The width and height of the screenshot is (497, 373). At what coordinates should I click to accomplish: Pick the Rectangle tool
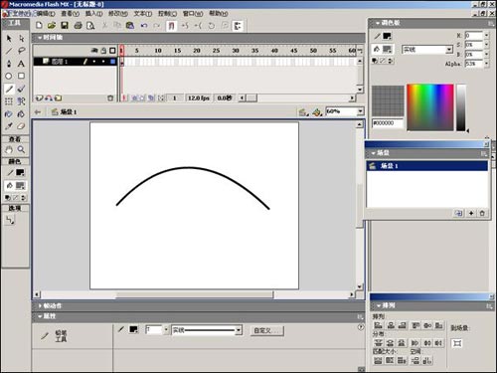point(21,76)
